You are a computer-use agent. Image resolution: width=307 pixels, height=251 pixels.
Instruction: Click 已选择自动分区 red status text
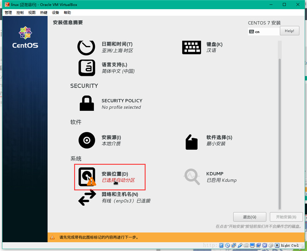click(x=118, y=180)
